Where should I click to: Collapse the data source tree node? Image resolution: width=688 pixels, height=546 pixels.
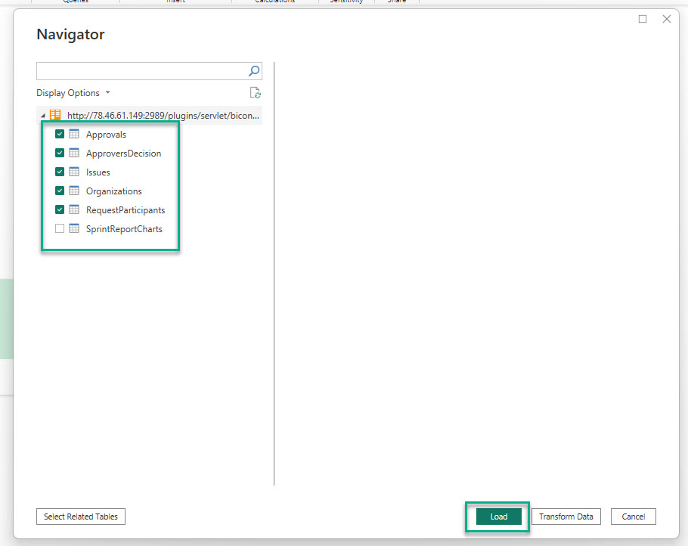(43, 116)
